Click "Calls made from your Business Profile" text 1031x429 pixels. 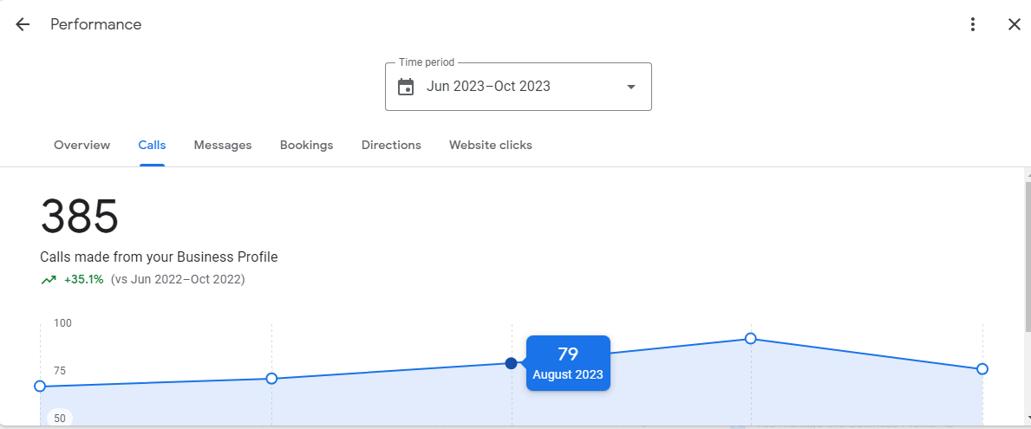tap(160, 257)
